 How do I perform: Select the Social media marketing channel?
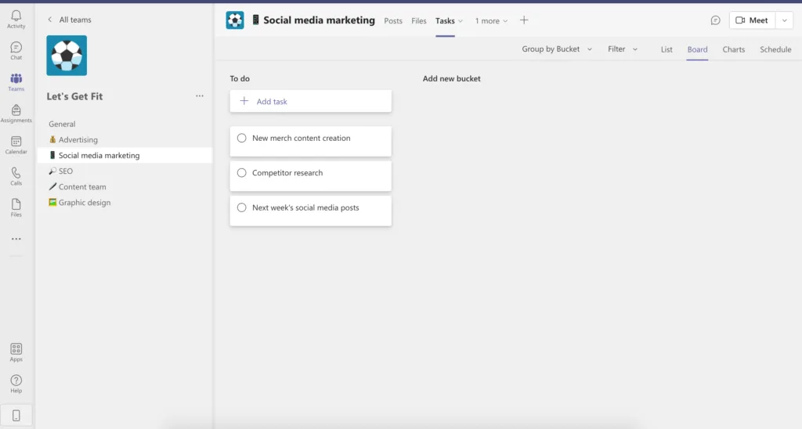(125, 156)
